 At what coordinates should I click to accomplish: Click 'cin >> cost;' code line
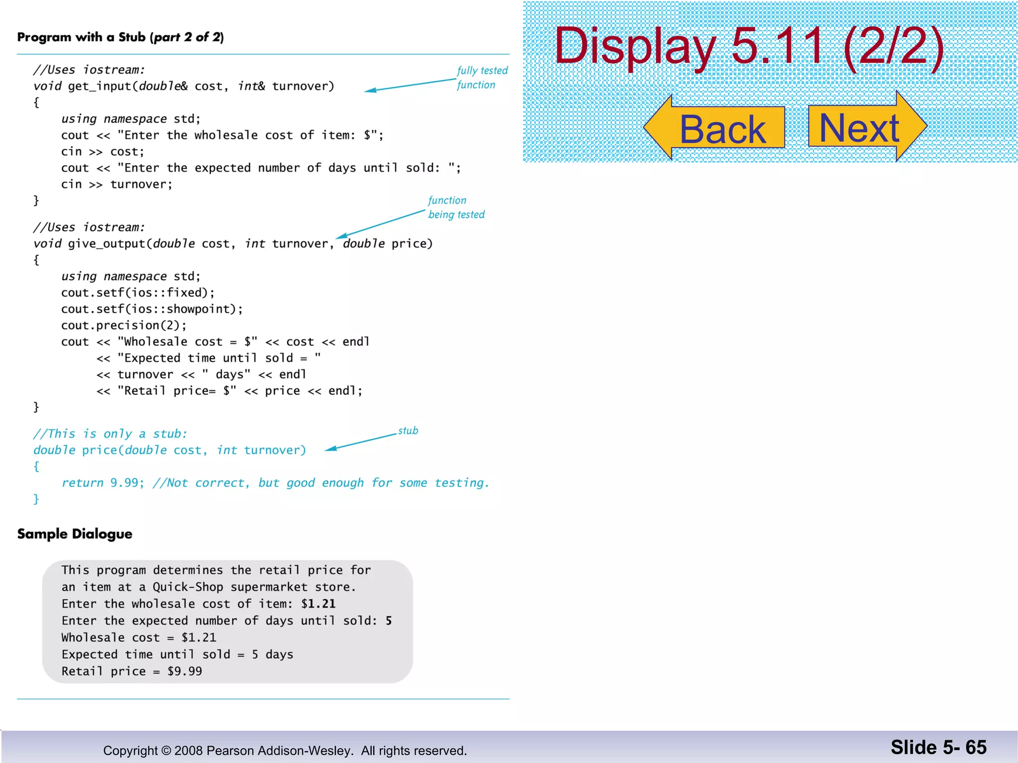[102, 152]
